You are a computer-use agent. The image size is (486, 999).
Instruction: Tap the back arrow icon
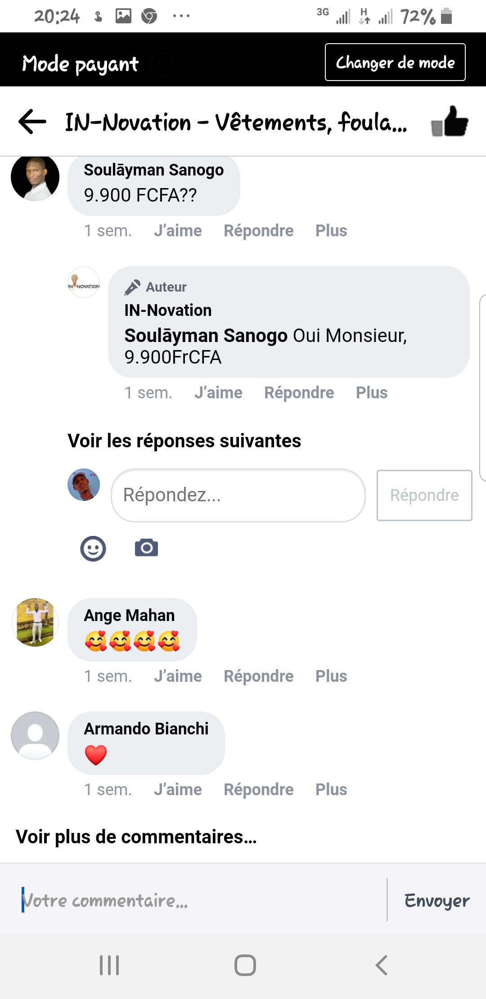(32, 121)
